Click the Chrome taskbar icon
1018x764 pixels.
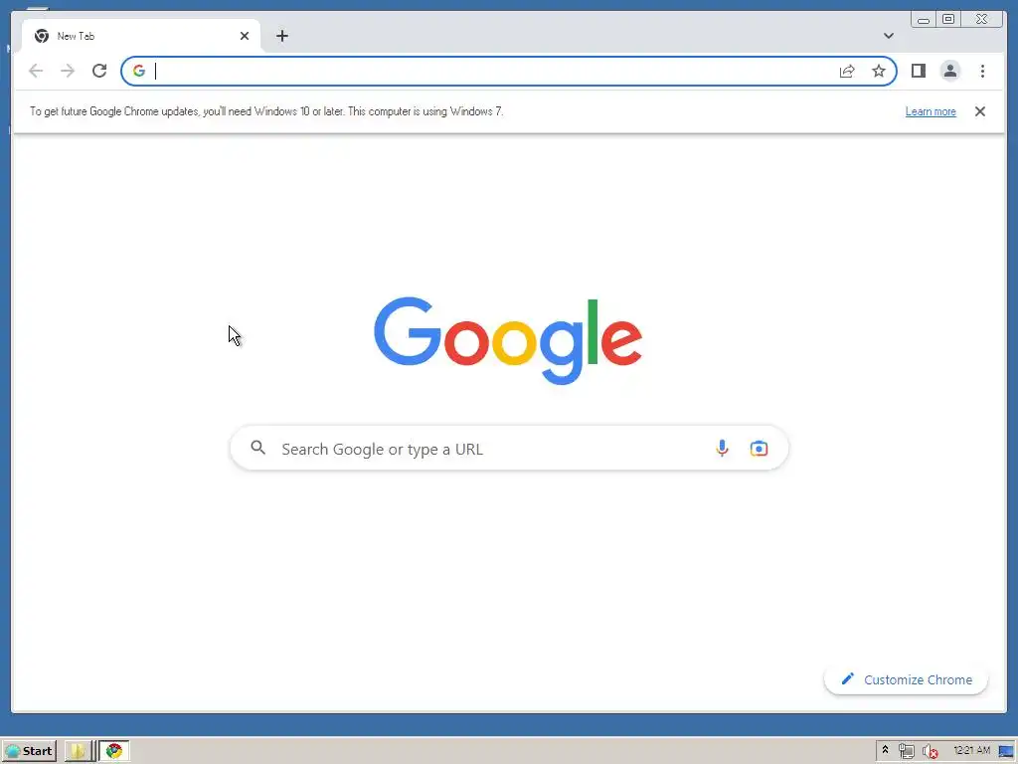(114, 751)
